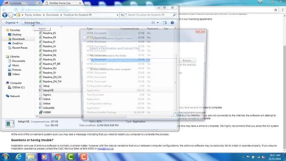This screenshot has height=161, width=286.
Task: Select the Readme_ZH_TW file
Action: point(52,81)
